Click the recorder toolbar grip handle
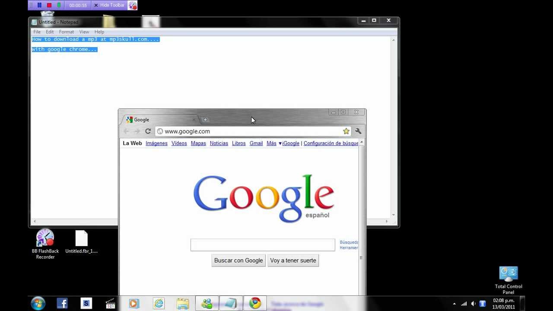Viewport: 553px width, 311px height. coord(31,5)
